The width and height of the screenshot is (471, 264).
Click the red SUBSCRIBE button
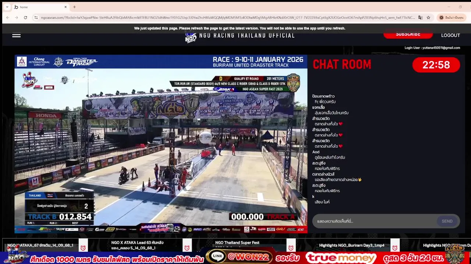pyautogui.click(x=408, y=34)
